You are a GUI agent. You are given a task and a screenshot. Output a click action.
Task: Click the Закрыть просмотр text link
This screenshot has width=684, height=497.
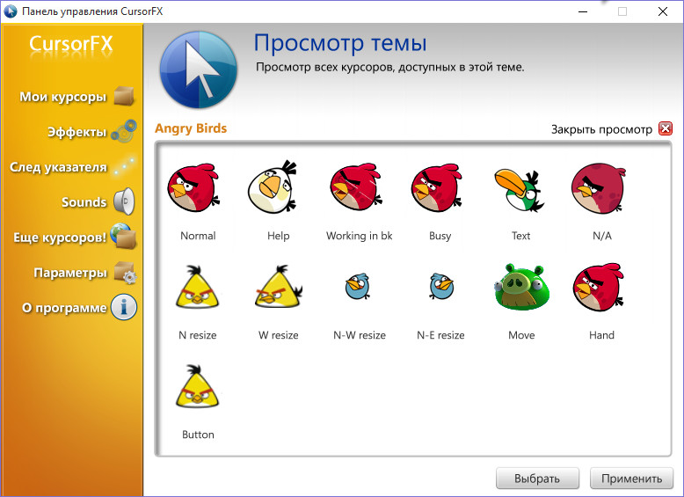[x=601, y=129]
